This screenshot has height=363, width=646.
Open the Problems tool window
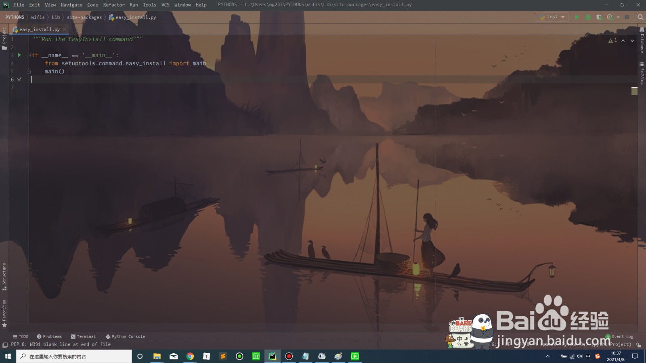point(49,336)
